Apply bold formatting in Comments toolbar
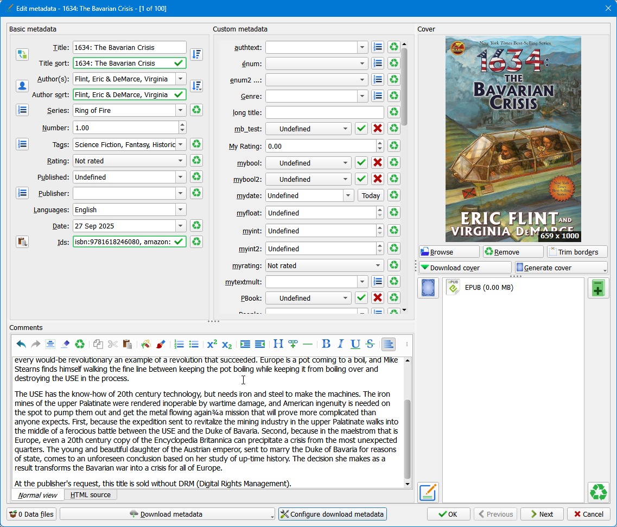The width and height of the screenshot is (617, 527). click(x=326, y=344)
